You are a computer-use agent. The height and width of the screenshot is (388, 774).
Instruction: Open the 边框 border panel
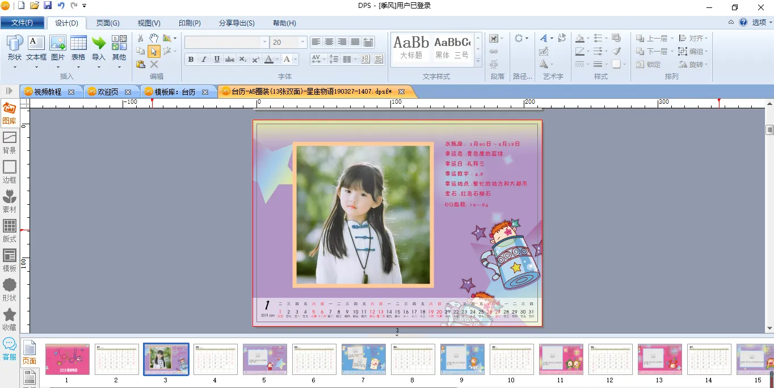tap(9, 172)
